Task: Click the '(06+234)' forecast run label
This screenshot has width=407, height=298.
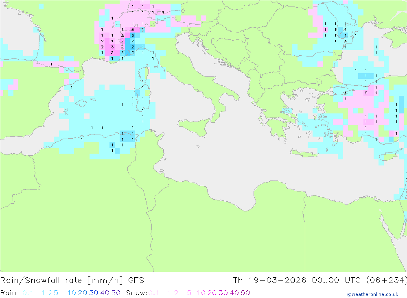Action: (386, 281)
